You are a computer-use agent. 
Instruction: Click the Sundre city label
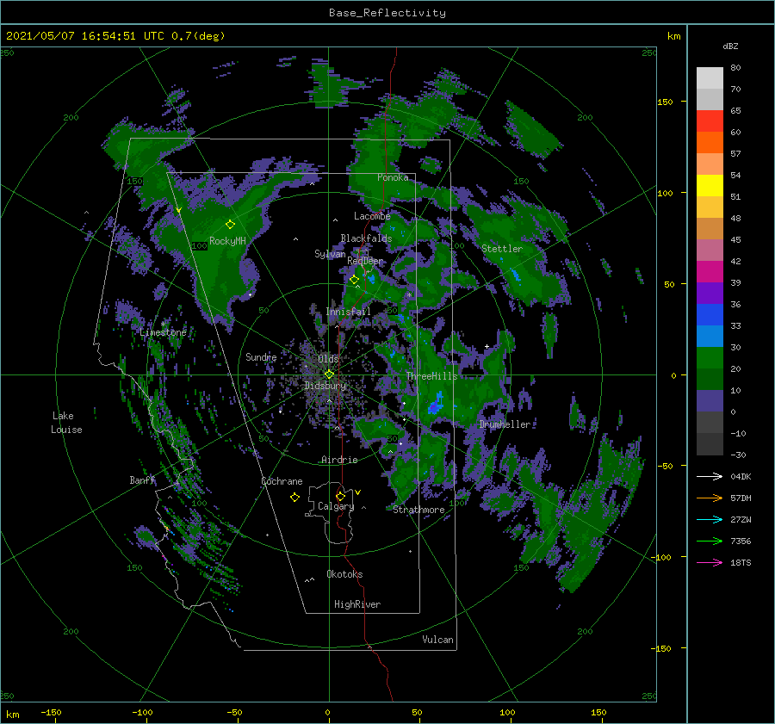coord(261,357)
